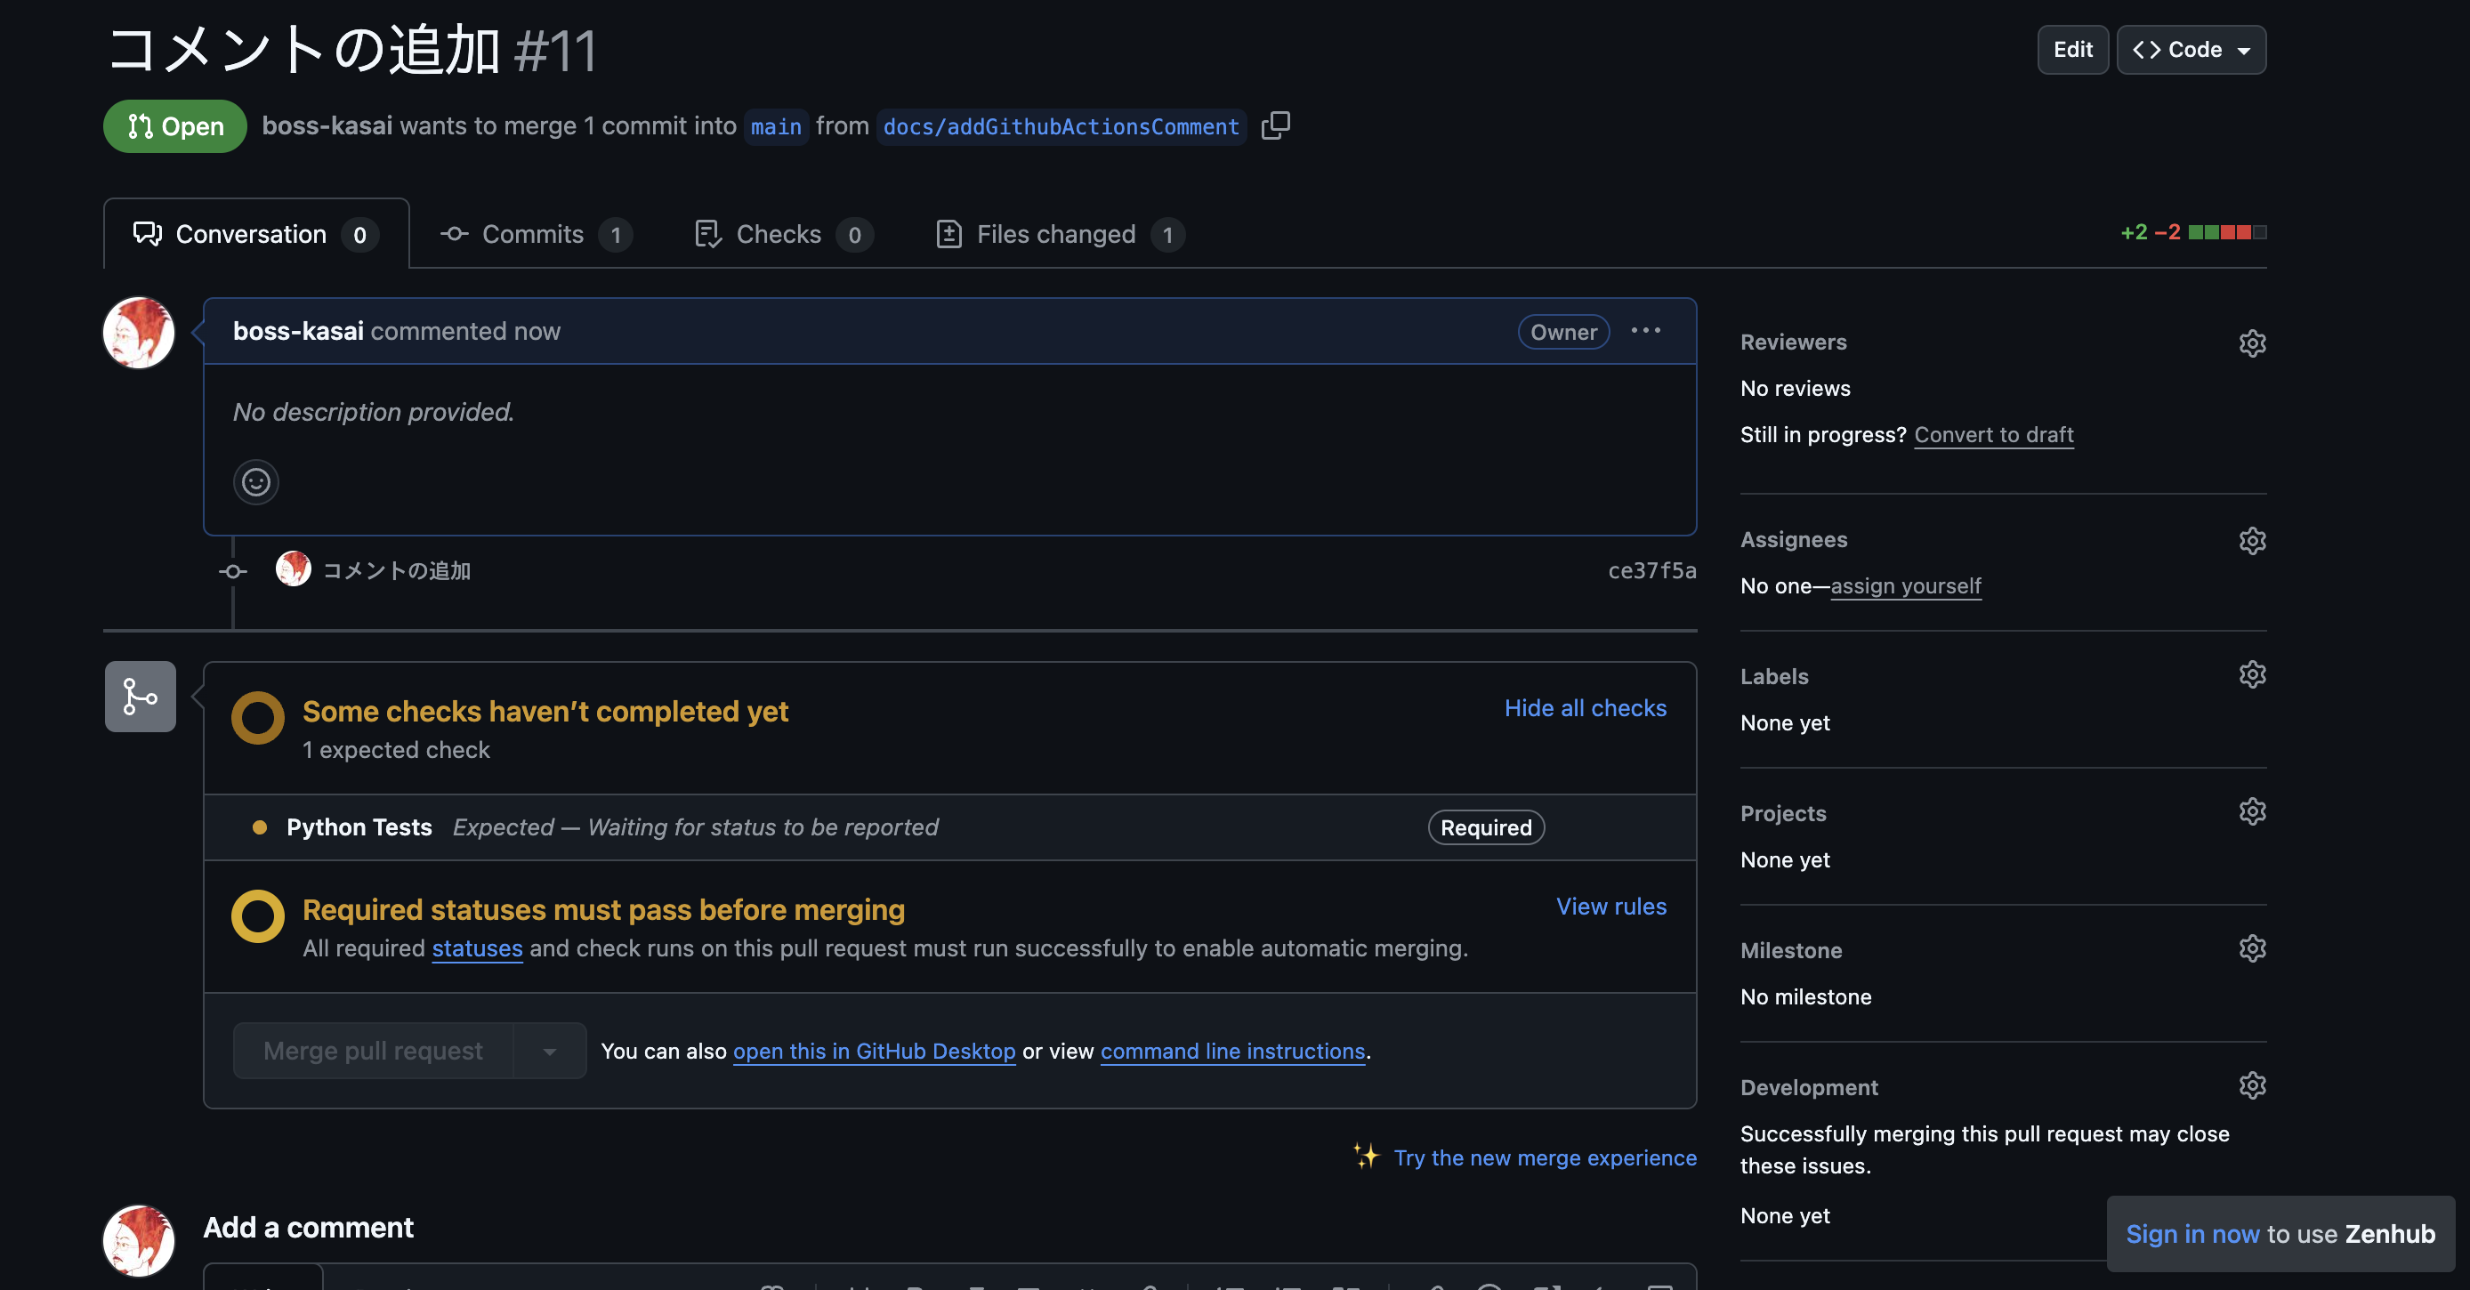2470x1290 pixels.
Task: Open merge method dropdown arrow
Action: (x=549, y=1052)
